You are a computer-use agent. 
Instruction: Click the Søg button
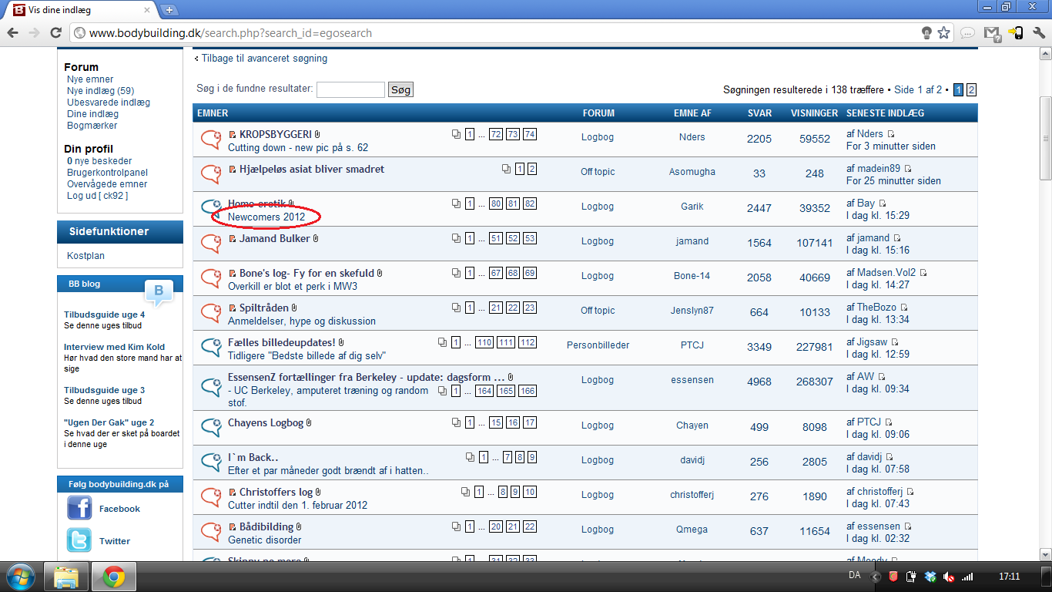400,89
